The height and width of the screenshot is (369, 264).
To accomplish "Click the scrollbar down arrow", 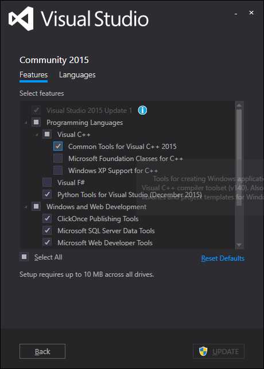I will click(x=239, y=245).
